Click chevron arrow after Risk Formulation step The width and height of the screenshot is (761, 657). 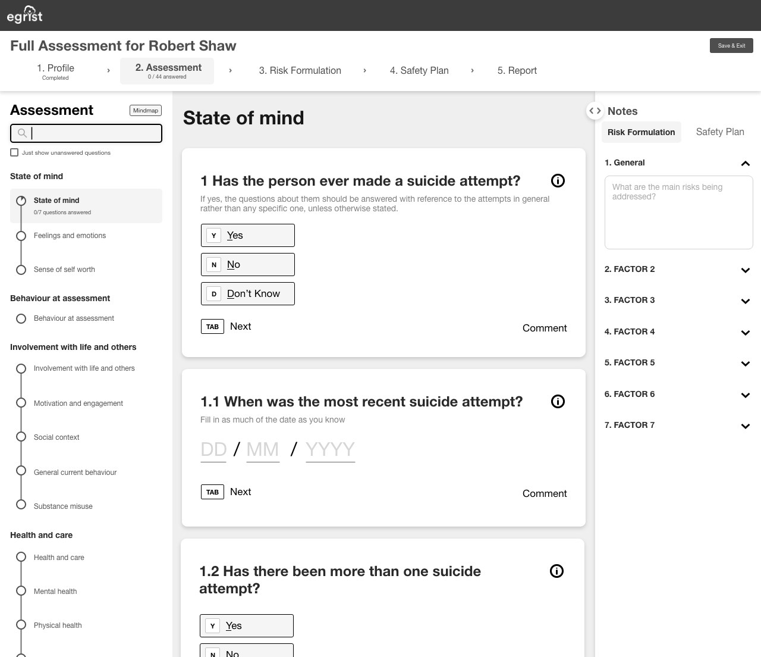pos(364,71)
